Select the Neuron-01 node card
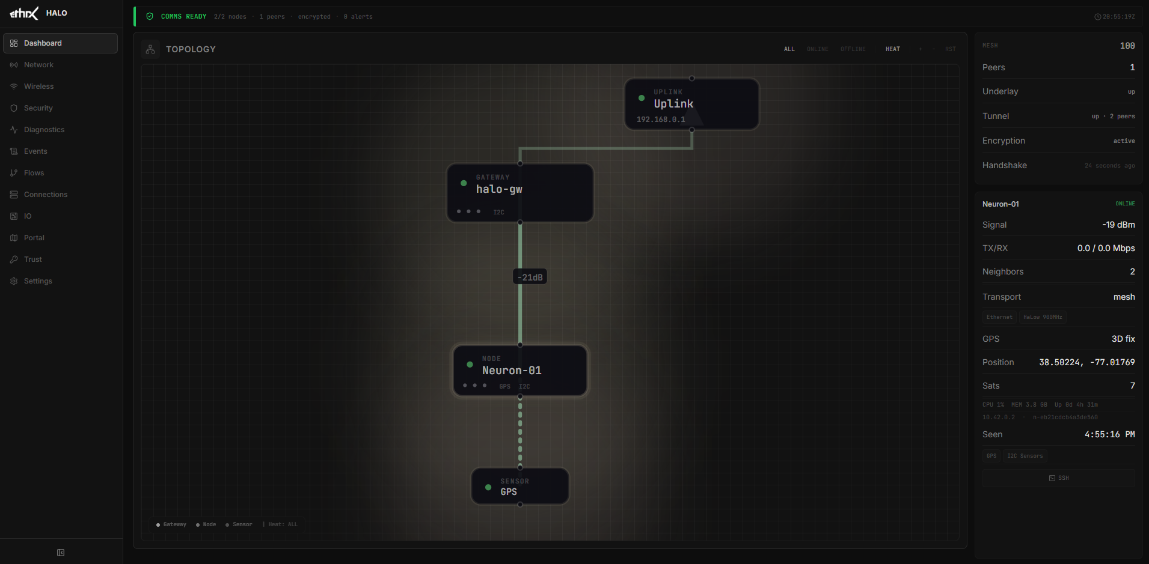 (x=520, y=371)
